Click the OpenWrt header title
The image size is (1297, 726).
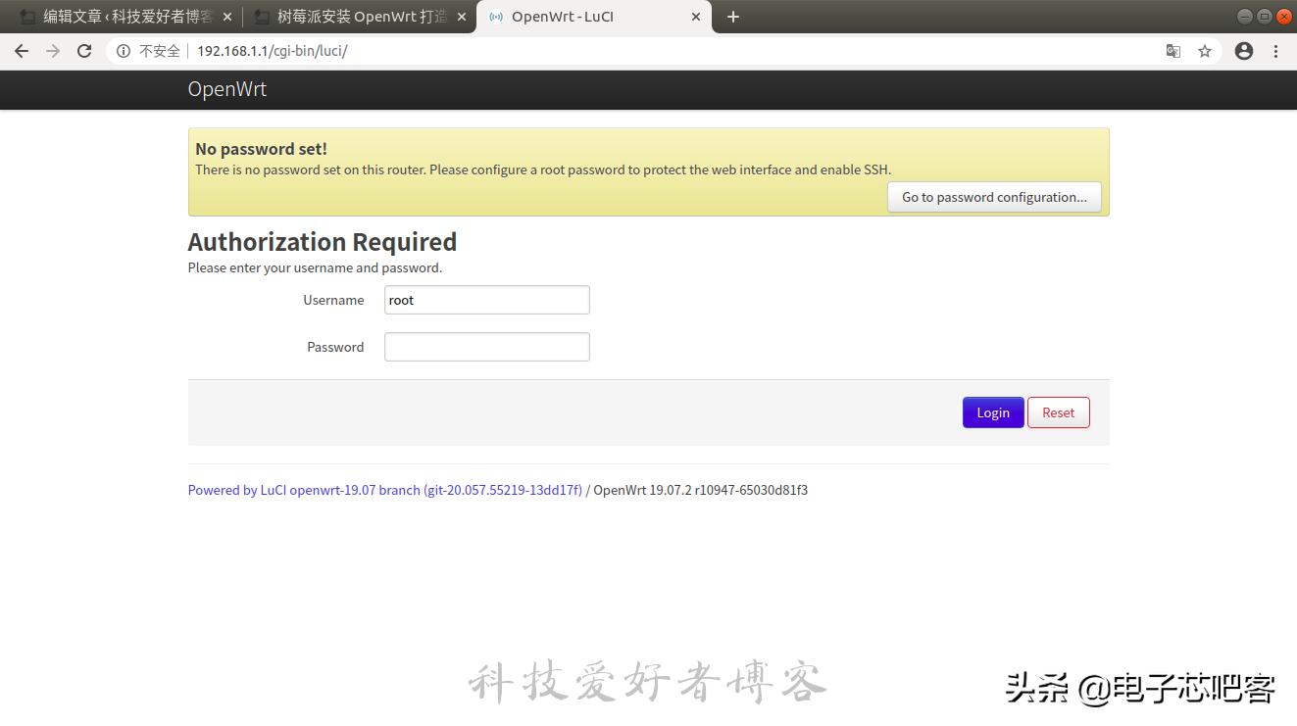coord(226,88)
